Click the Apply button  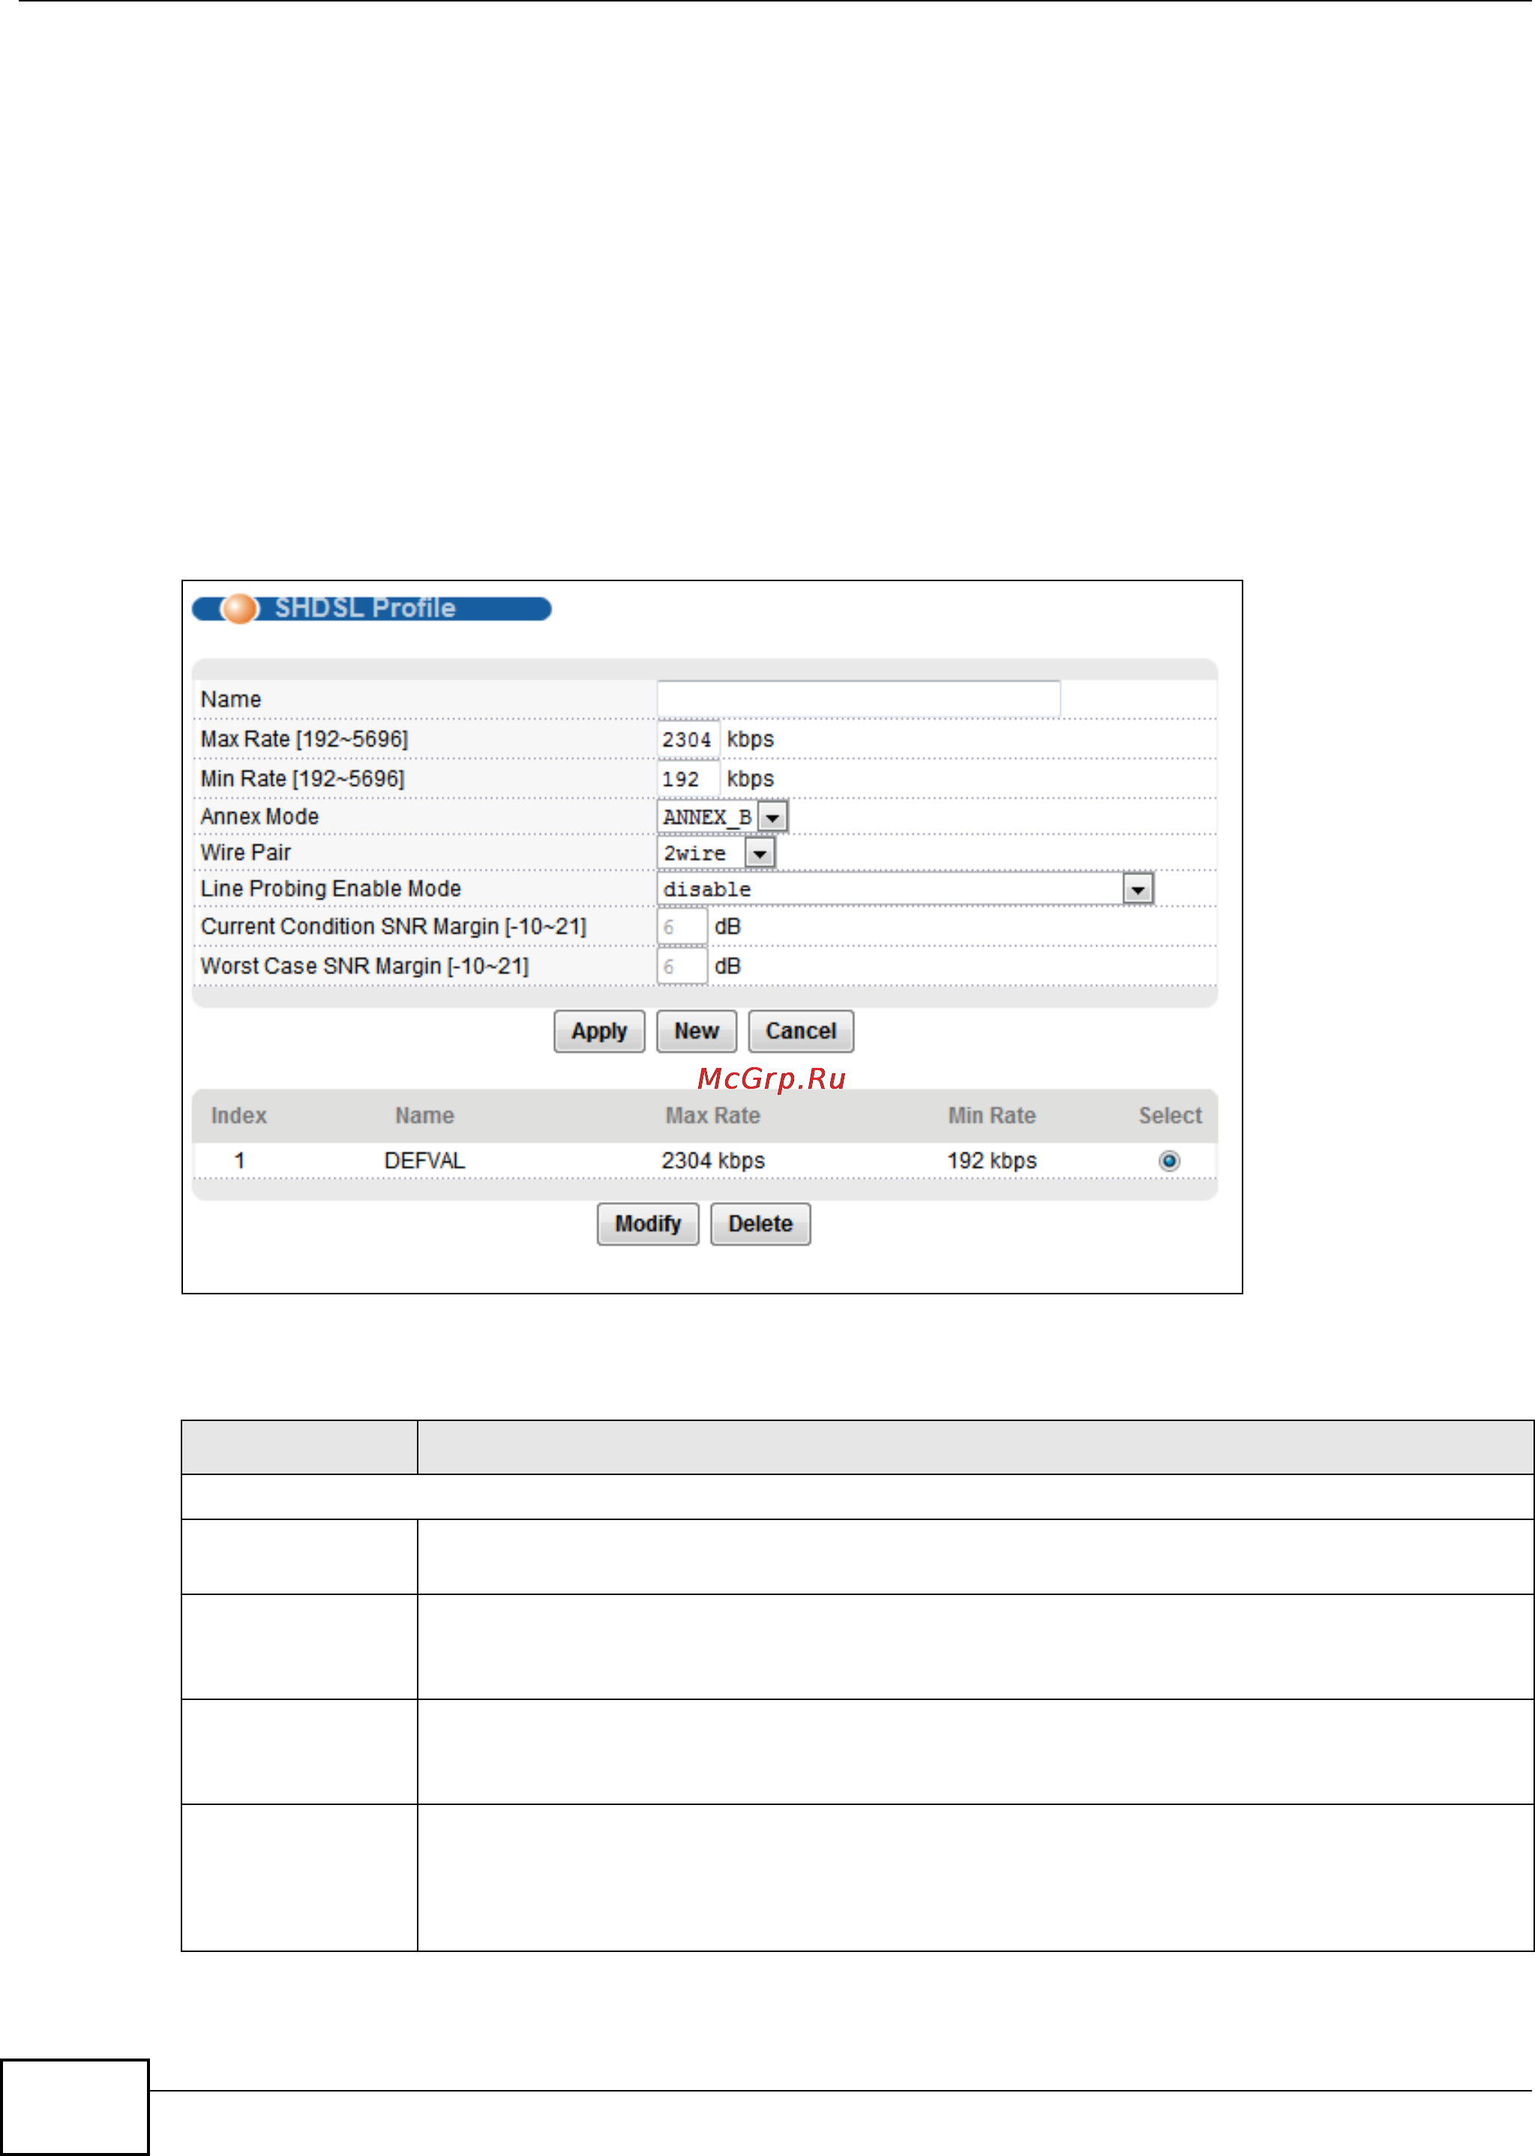point(598,1030)
